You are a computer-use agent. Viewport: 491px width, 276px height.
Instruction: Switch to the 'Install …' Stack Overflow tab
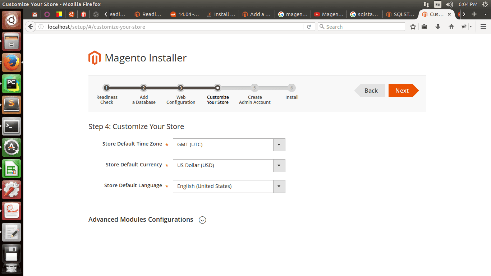[x=221, y=14]
